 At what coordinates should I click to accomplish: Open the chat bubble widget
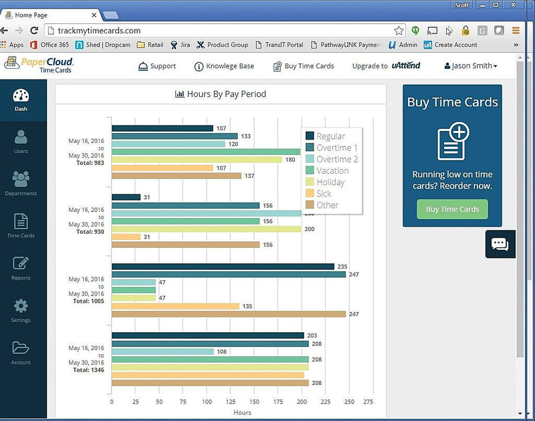click(x=500, y=244)
